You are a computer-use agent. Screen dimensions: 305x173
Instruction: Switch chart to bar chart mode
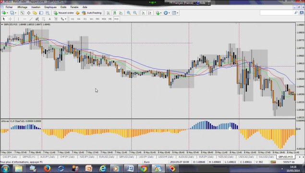click(x=109, y=13)
